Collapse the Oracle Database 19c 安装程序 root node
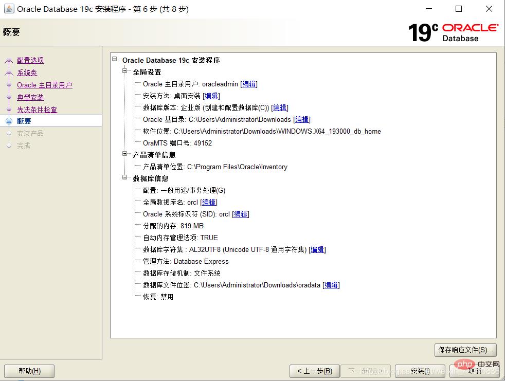Viewport: 505px width, 381px height. coord(115,60)
